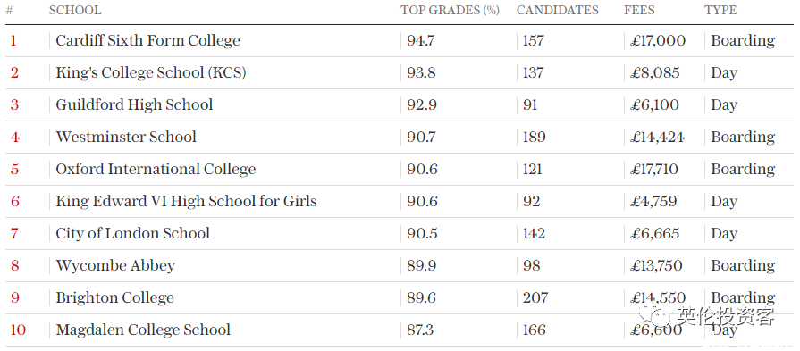Screen dimensions: 800x351
Task: Open Brighton College entry
Action: 114,298
